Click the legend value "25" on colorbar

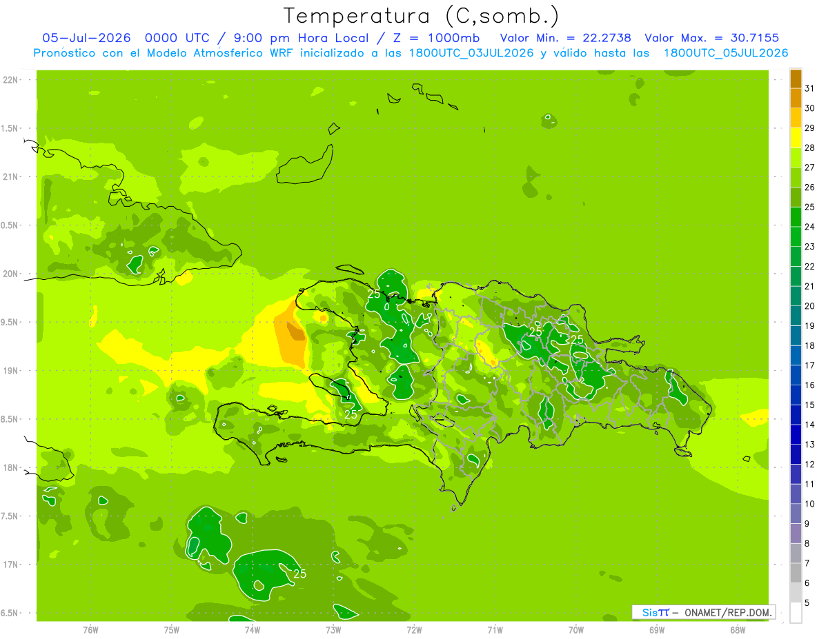click(x=810, y=207)
